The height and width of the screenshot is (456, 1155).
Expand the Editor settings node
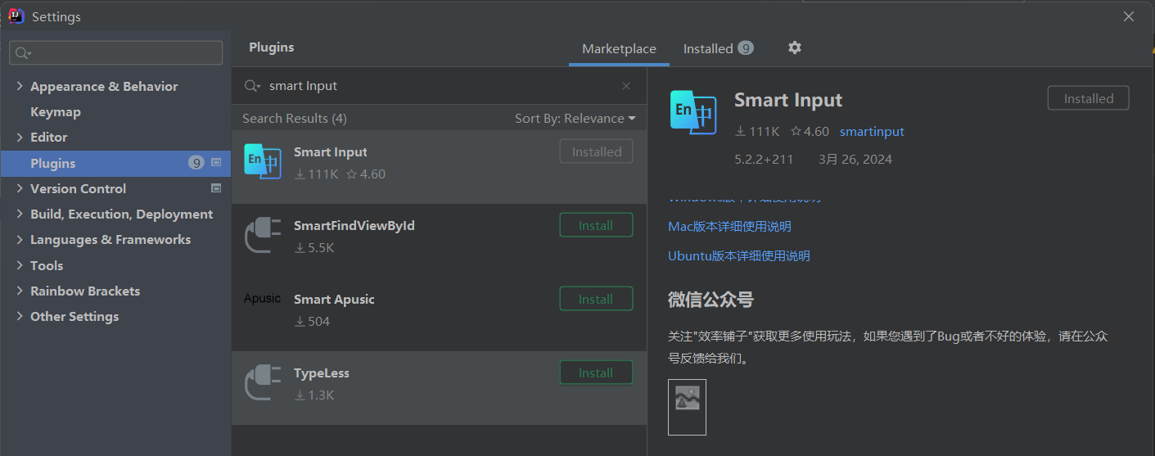pos(20,137)
